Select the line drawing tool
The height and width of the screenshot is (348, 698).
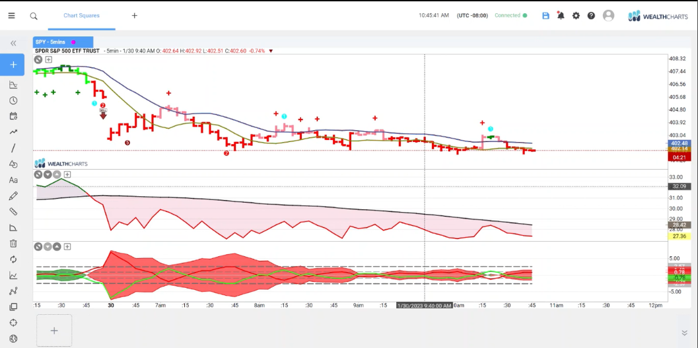13,148
